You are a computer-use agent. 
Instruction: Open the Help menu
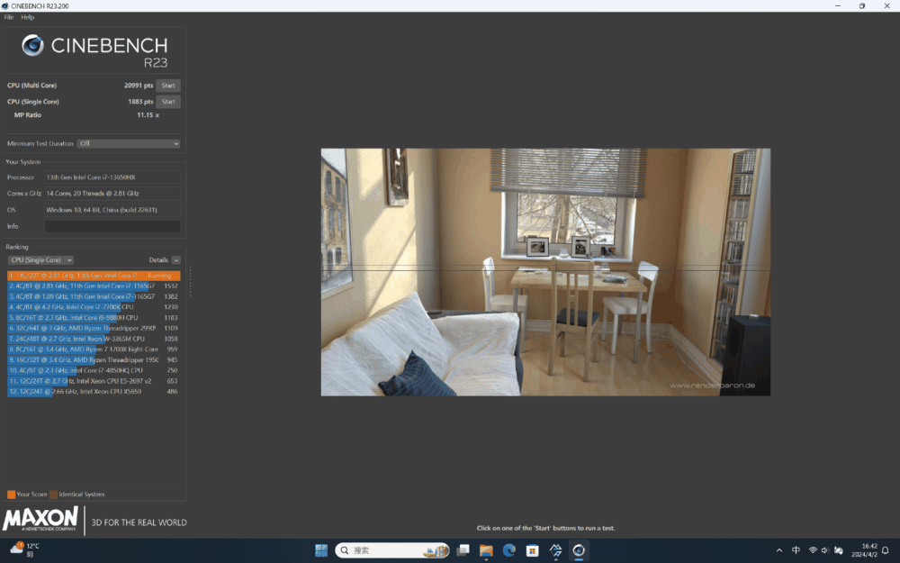[28, 17]
